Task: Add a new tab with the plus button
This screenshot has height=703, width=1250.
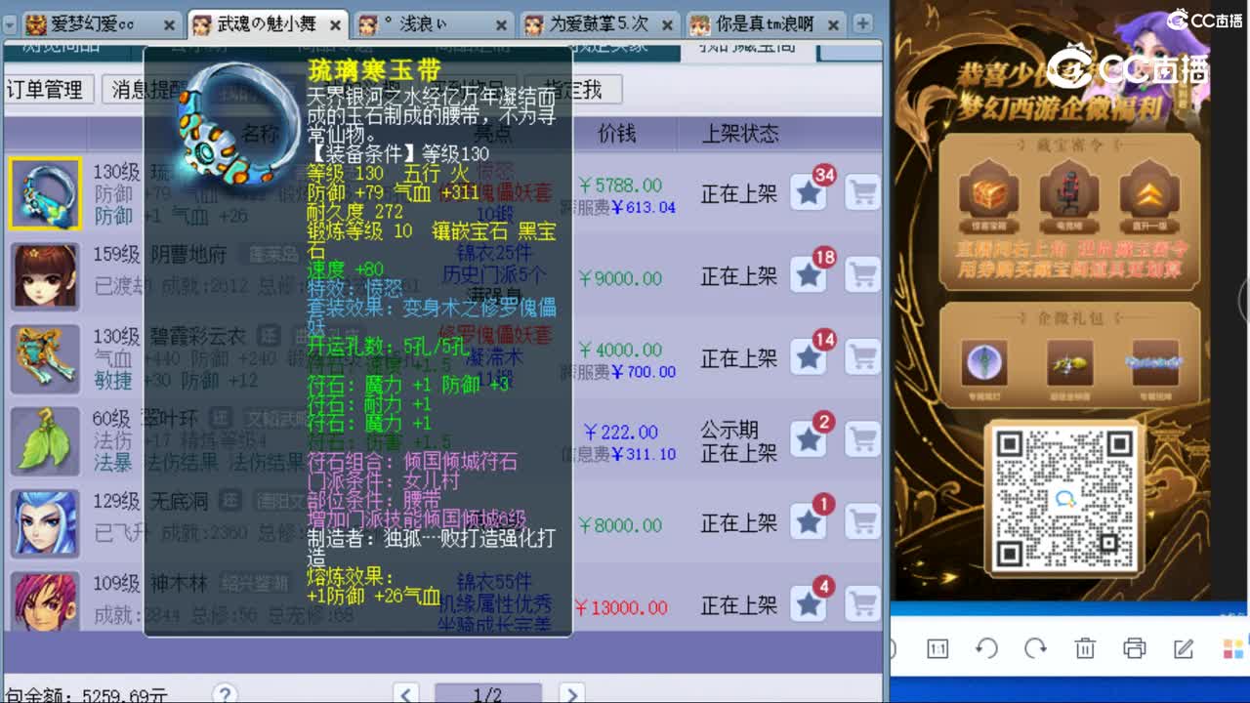Action: click(x=863, y=25)
